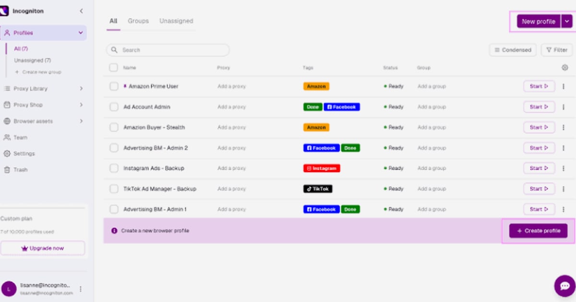Start the TikTok Ad Manager - Backup profile

click(539, 189)
